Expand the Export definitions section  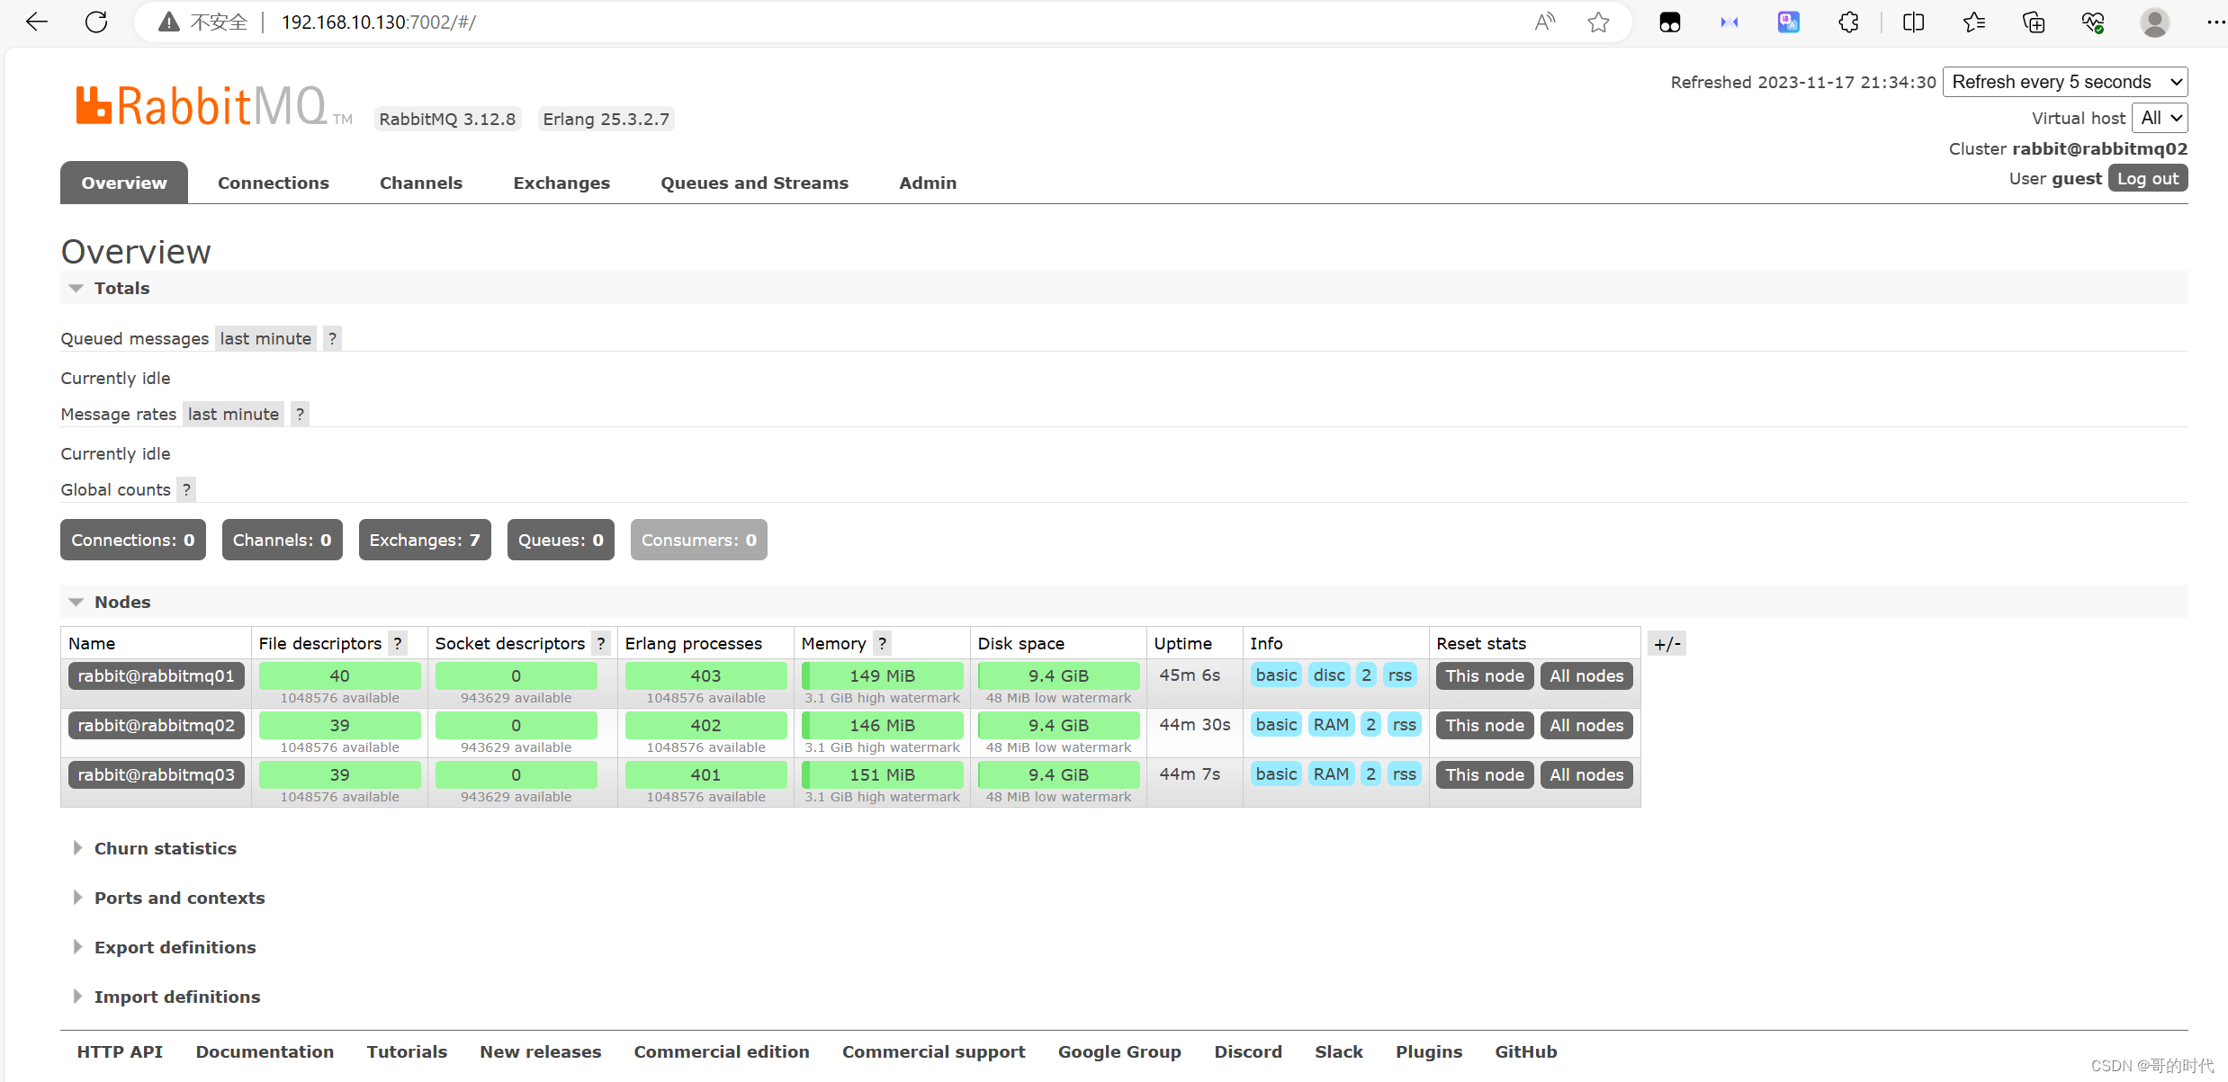coord(175,947)
